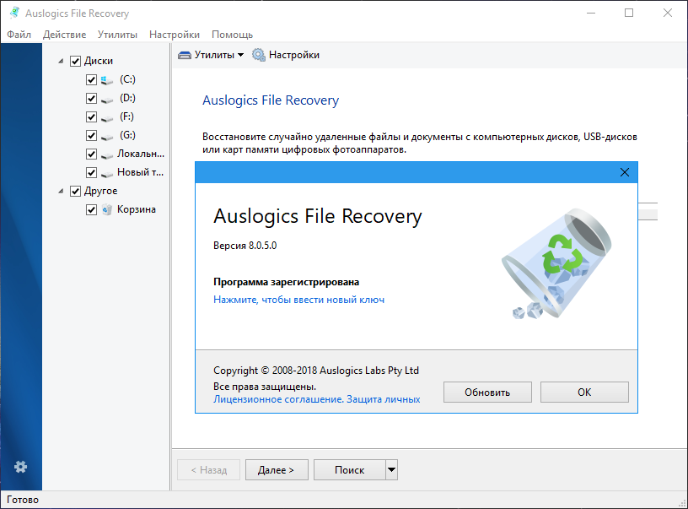The width and height of the screenshot is (688, 509).
Task: Click the Далее > button
Action: click(x=277, y=470)
